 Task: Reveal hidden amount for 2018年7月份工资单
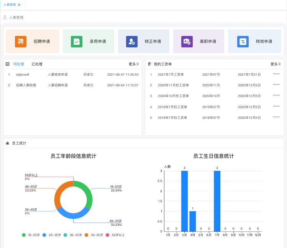[x=276, y=117]
